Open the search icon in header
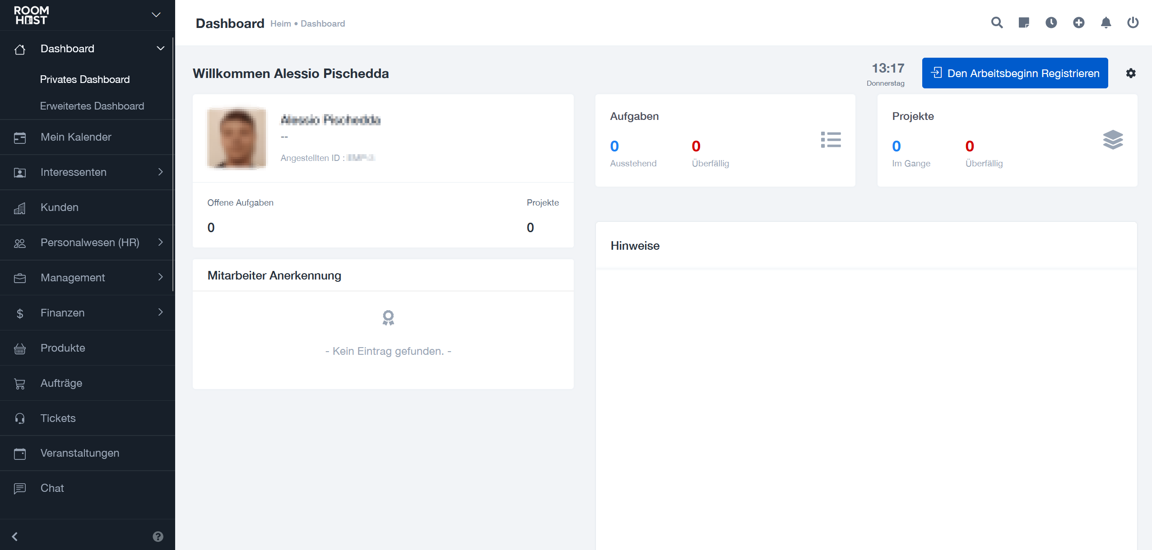Image resolution: width=1152 pixels, height=550 pixels. (997, 23)
